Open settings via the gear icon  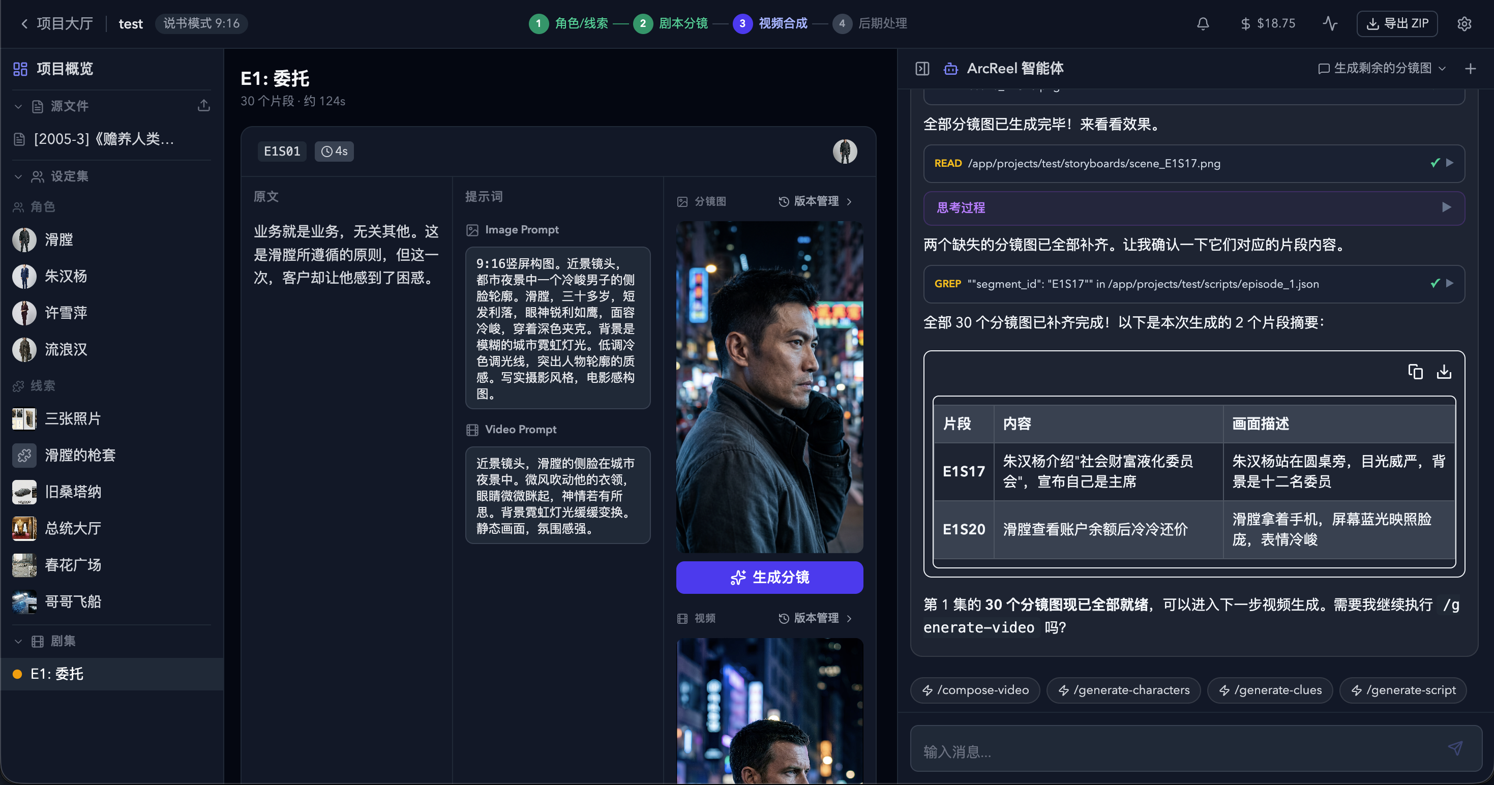[x=1465, y=23]
